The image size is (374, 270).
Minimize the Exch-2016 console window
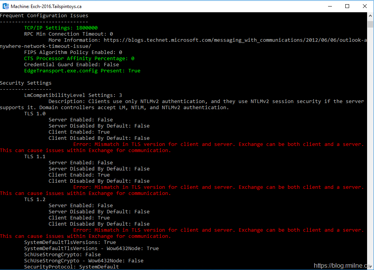tap(330, 6)
